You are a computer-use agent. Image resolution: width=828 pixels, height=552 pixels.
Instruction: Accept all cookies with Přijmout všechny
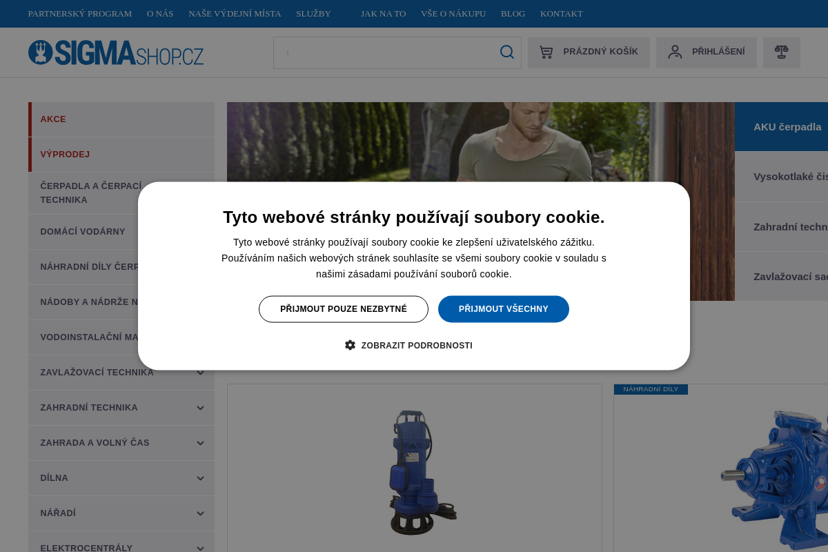504,309
